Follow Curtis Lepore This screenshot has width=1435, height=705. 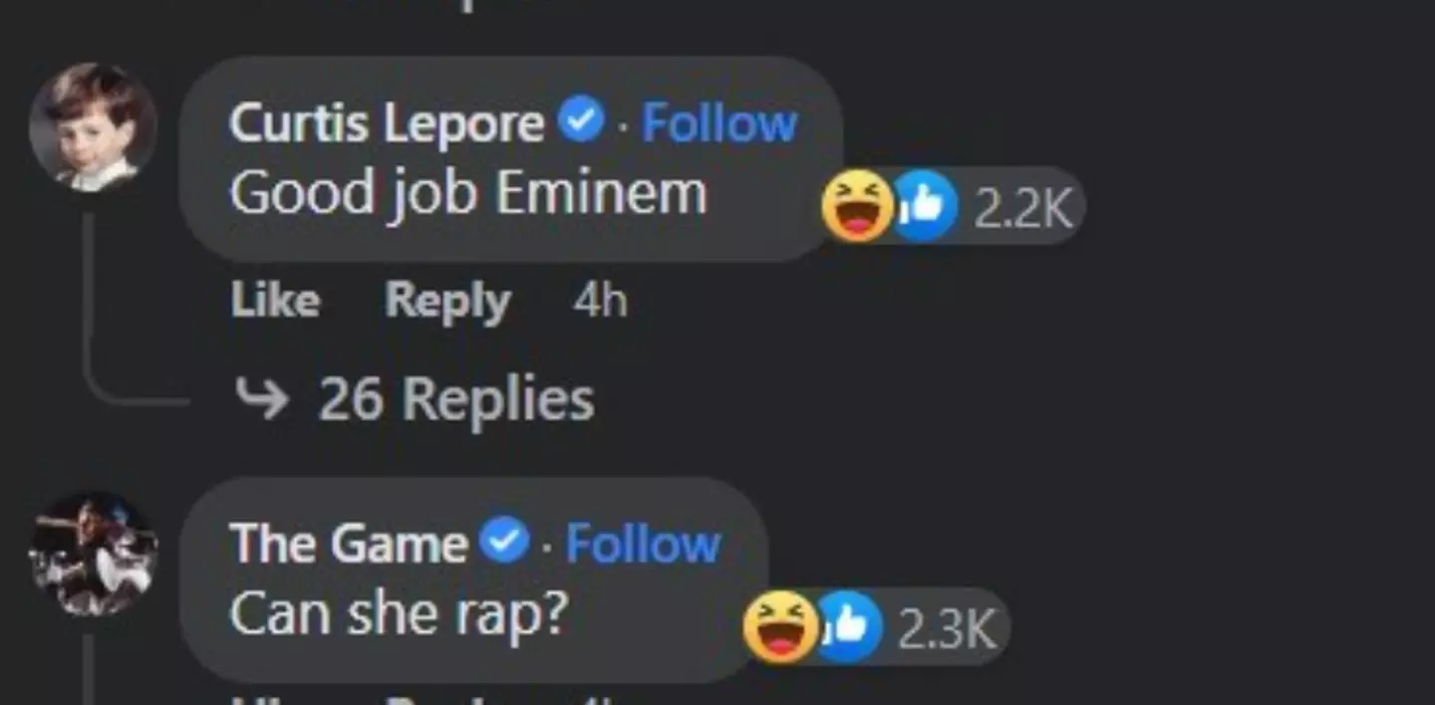(719, 123)
